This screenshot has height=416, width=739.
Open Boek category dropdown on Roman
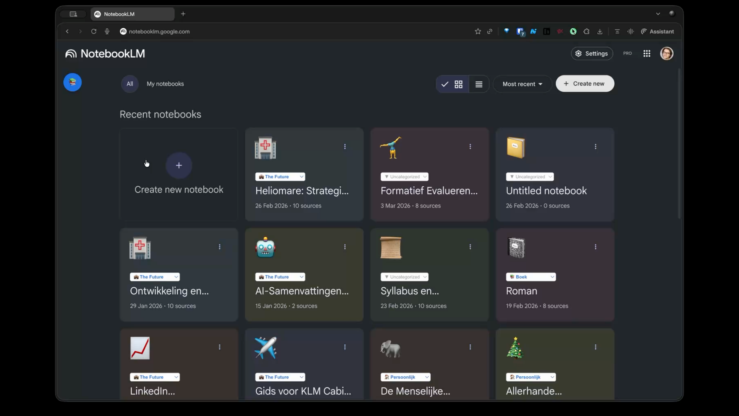pos(531,277)
